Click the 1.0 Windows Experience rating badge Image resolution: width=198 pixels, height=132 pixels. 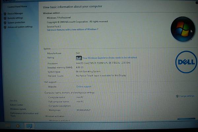coord(79,58)
